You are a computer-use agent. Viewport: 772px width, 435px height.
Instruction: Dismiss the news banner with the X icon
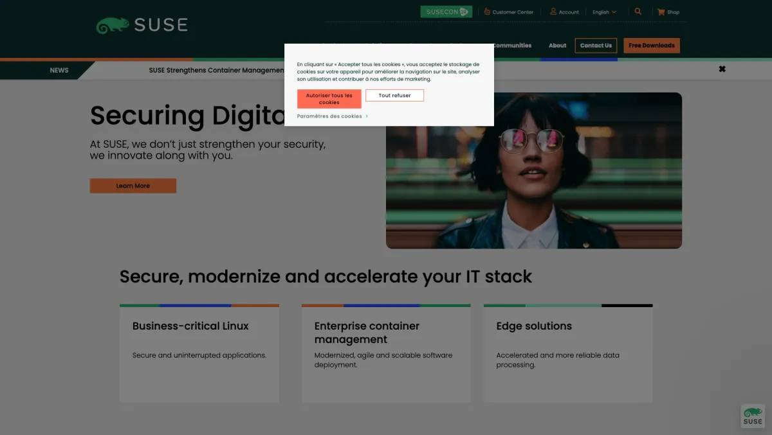(x=722, y=69)
